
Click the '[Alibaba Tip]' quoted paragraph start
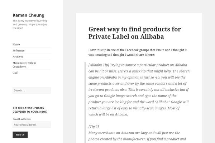99,65
